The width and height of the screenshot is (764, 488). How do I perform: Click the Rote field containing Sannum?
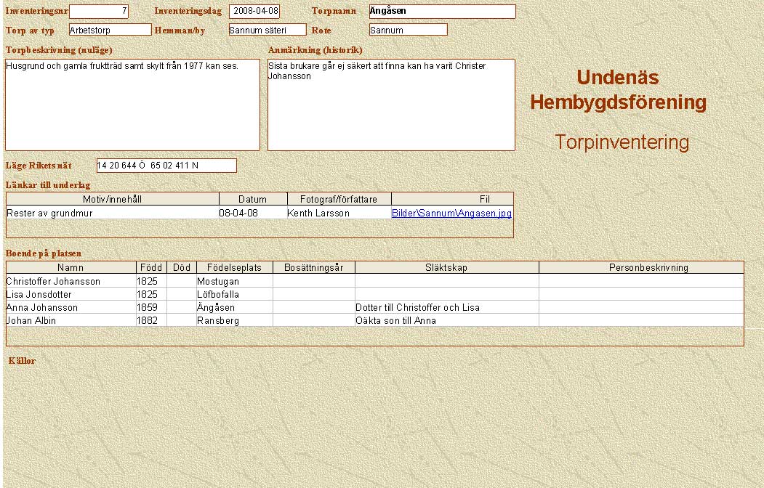(x=408, y=30)
